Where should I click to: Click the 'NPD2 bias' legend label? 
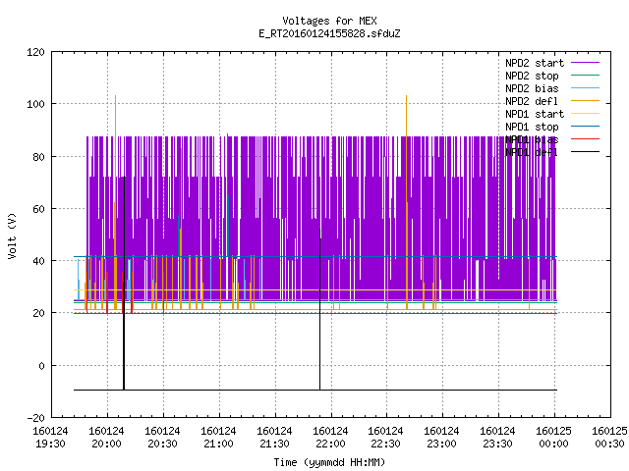[532, 88]
